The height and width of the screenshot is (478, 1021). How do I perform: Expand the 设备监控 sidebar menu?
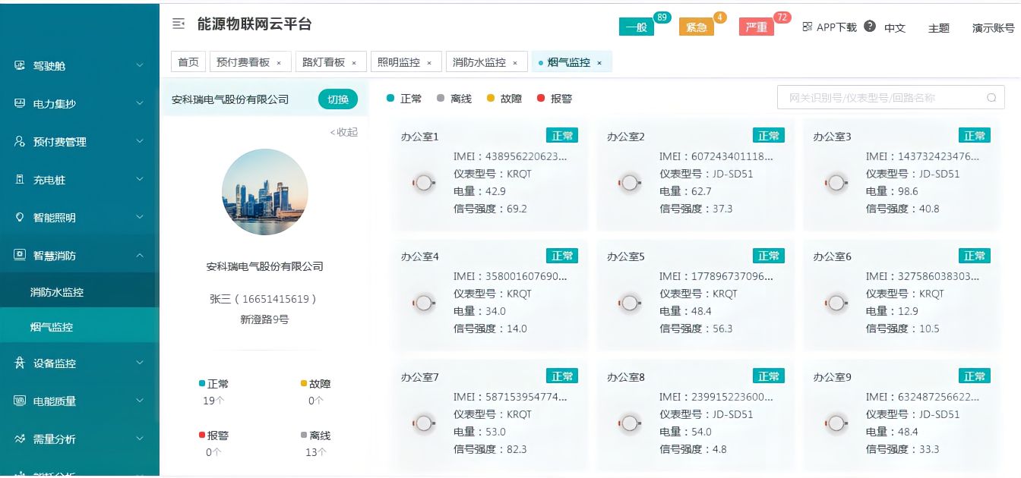coord(79,363)
